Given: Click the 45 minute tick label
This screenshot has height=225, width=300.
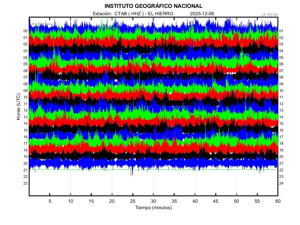Looking at the screenshot, I should pos(216,201).
